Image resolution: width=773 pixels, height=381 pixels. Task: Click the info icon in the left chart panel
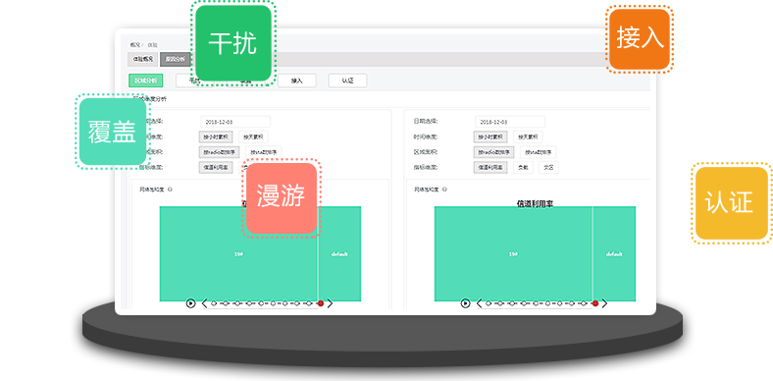coord(170,189)
